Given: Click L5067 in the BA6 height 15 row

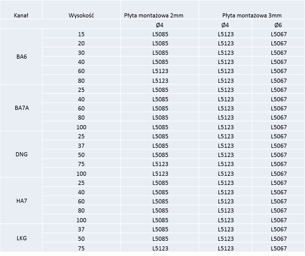Looking at the screenshot, I should point(279,34).
